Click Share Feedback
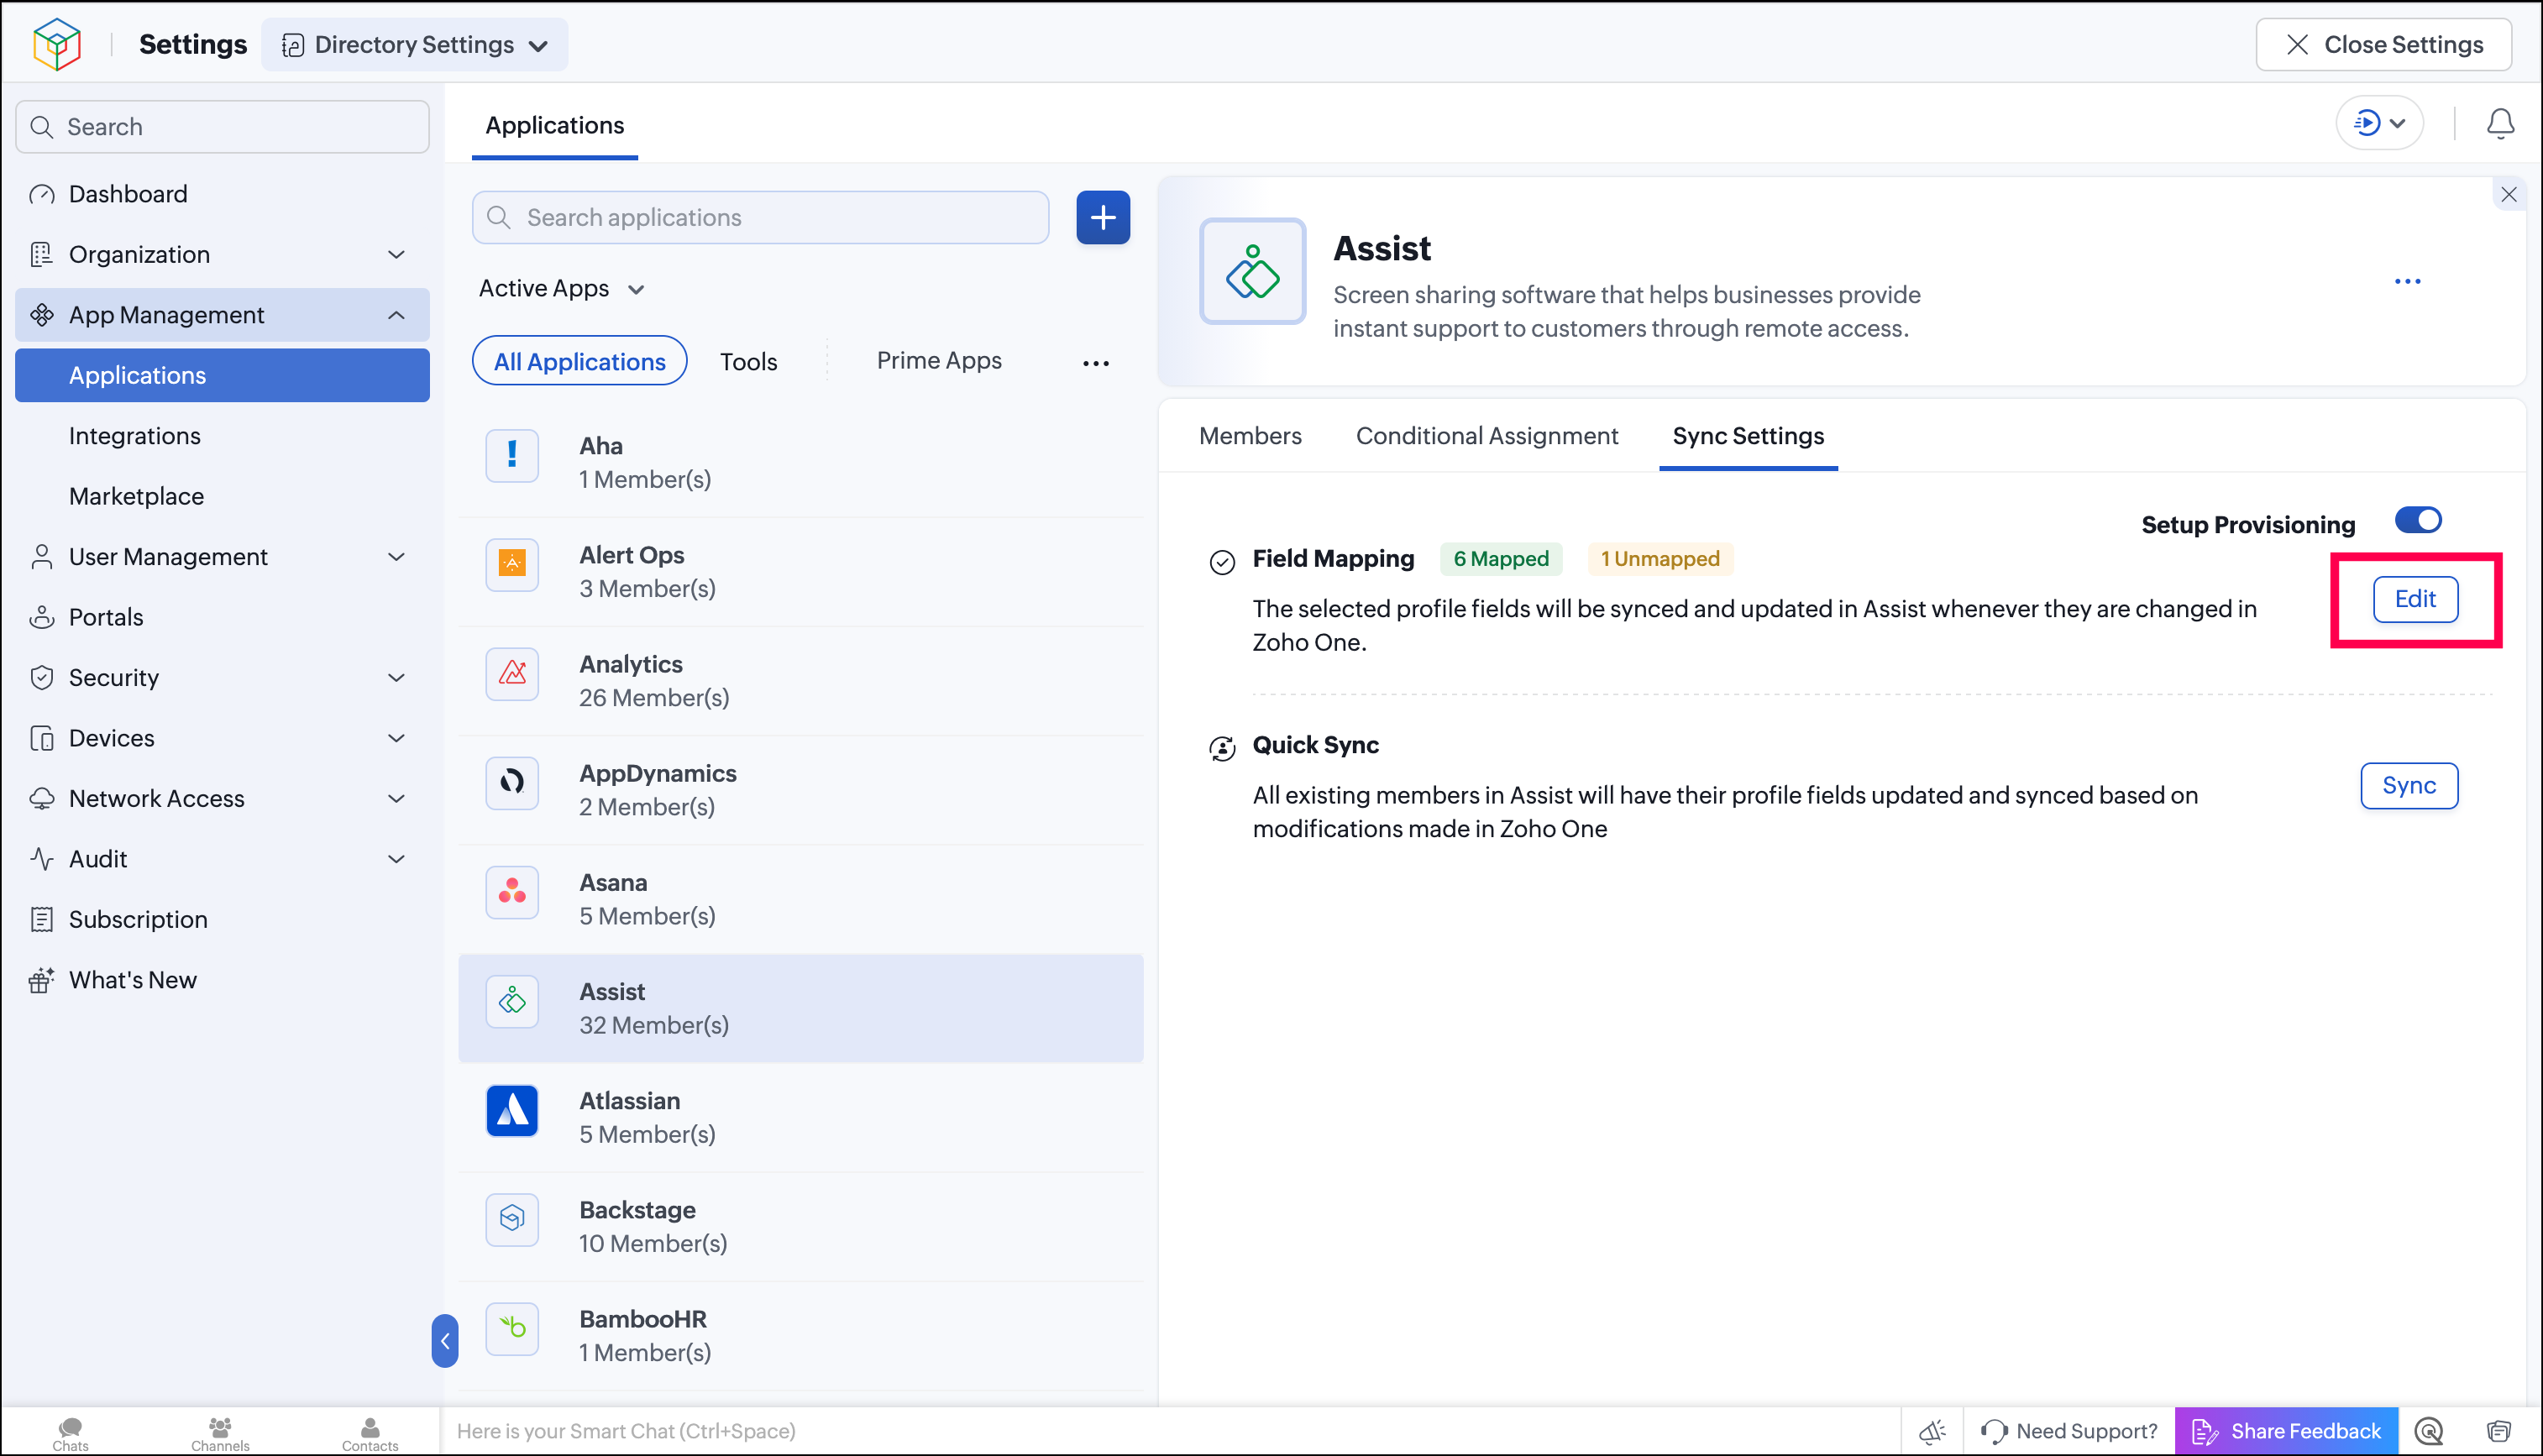The image size is (2543, 1456). (x=2287, y=1431)
